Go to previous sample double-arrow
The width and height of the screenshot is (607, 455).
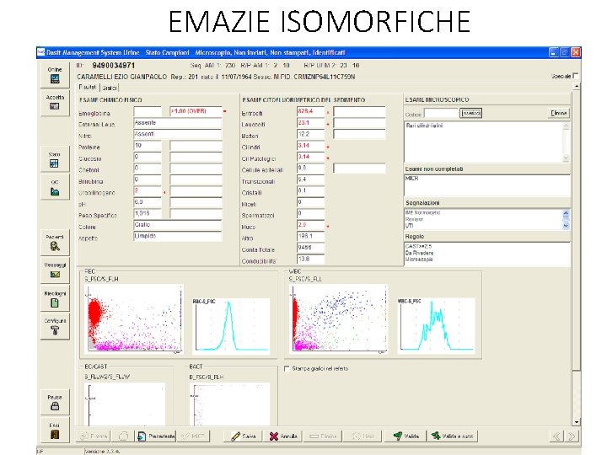click(x=556, y=436)
